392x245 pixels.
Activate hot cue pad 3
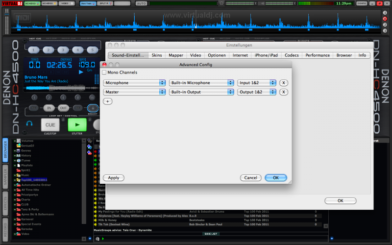tap(63, 50)
